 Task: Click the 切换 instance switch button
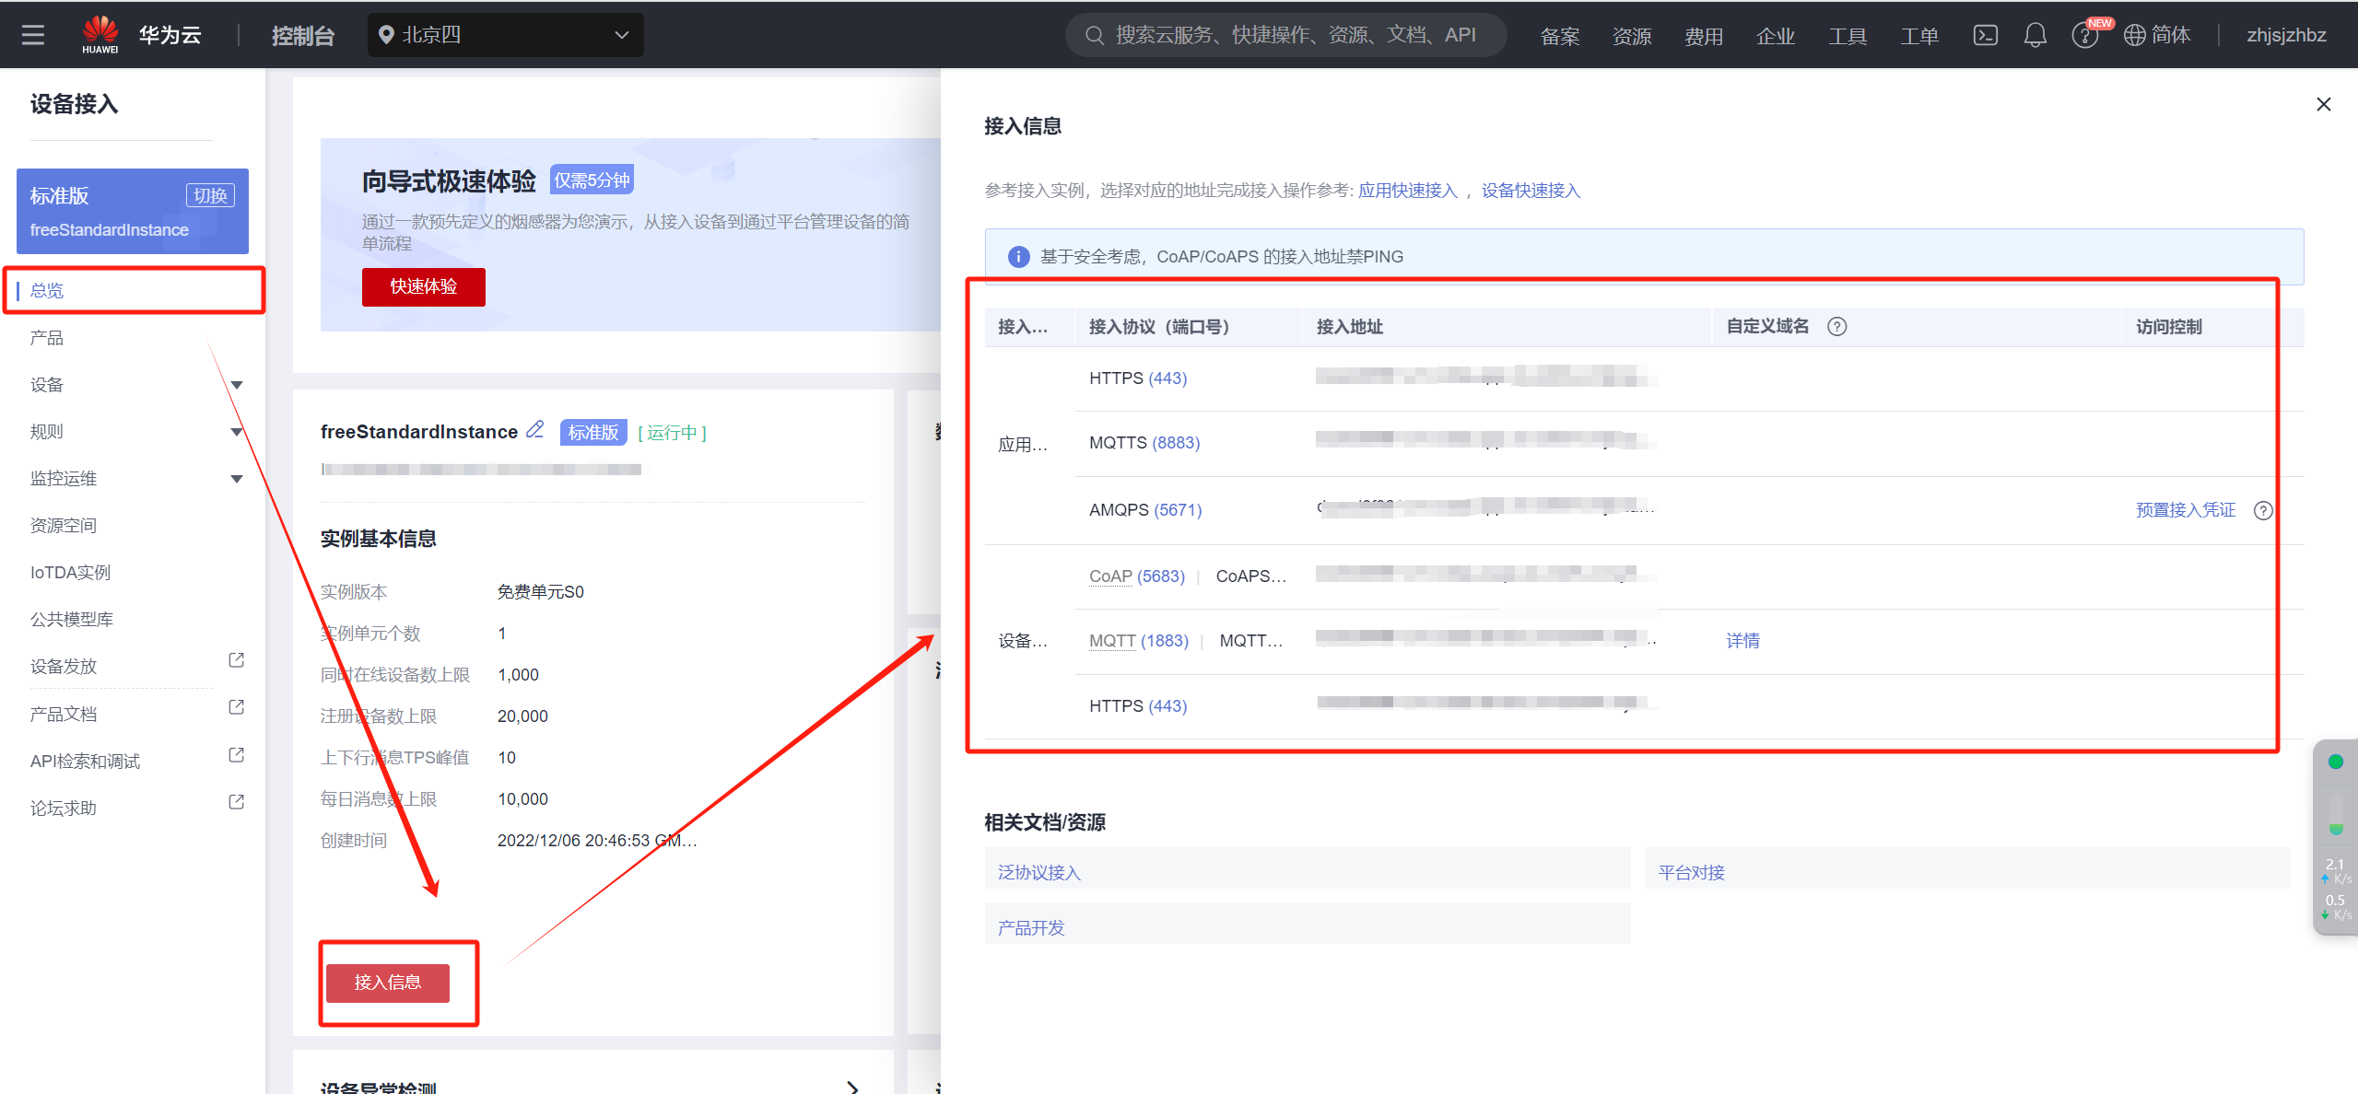point(210,195)
